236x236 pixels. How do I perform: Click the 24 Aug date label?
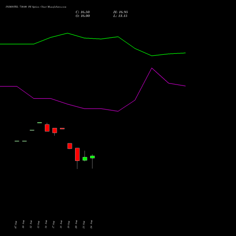tap(91, 224)
